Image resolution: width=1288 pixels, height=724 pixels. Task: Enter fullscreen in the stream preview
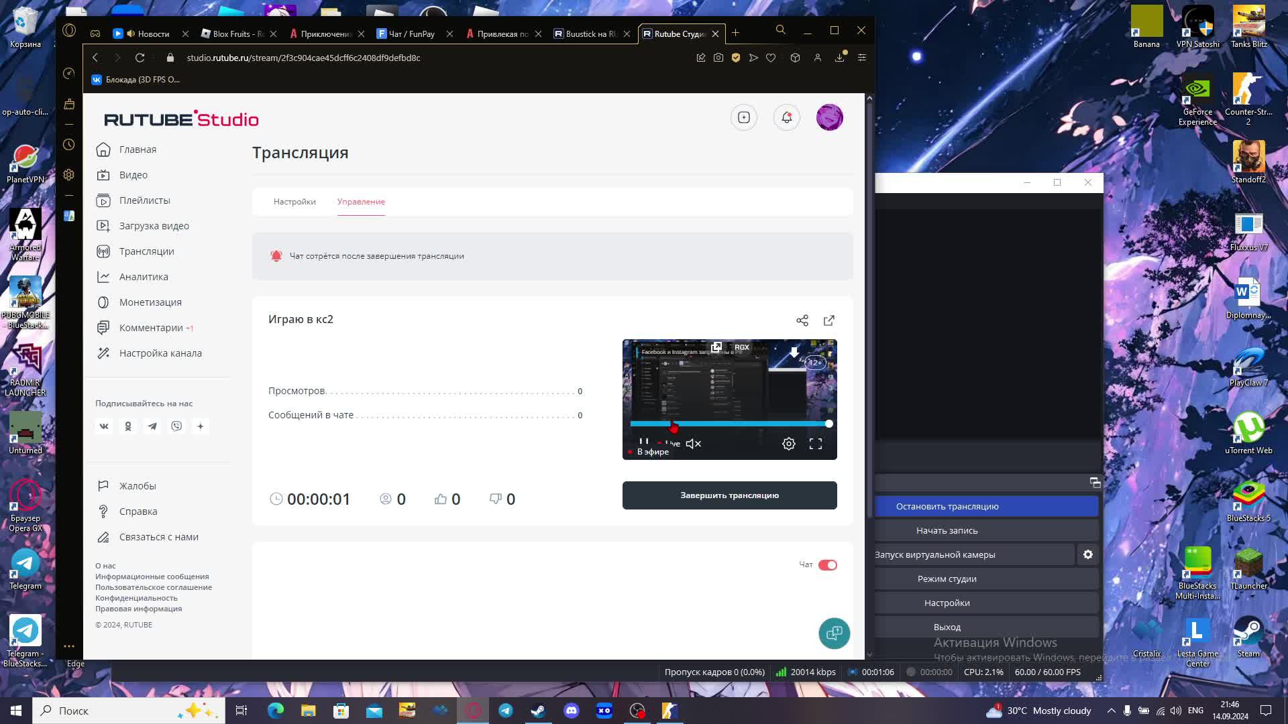pyautogui.click(x=815, y=444)
